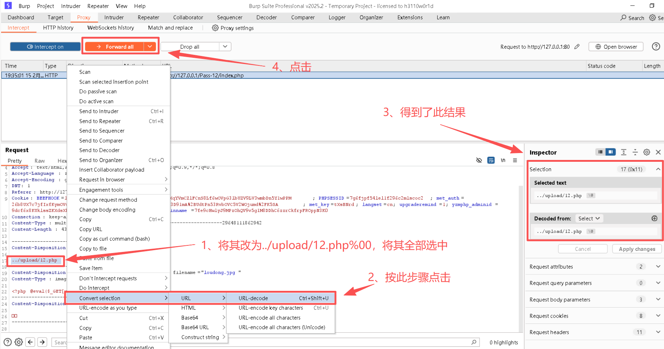
Task: Edit the request target with the pencil icon
Action: pyautogui.click(x=577, y=47)
